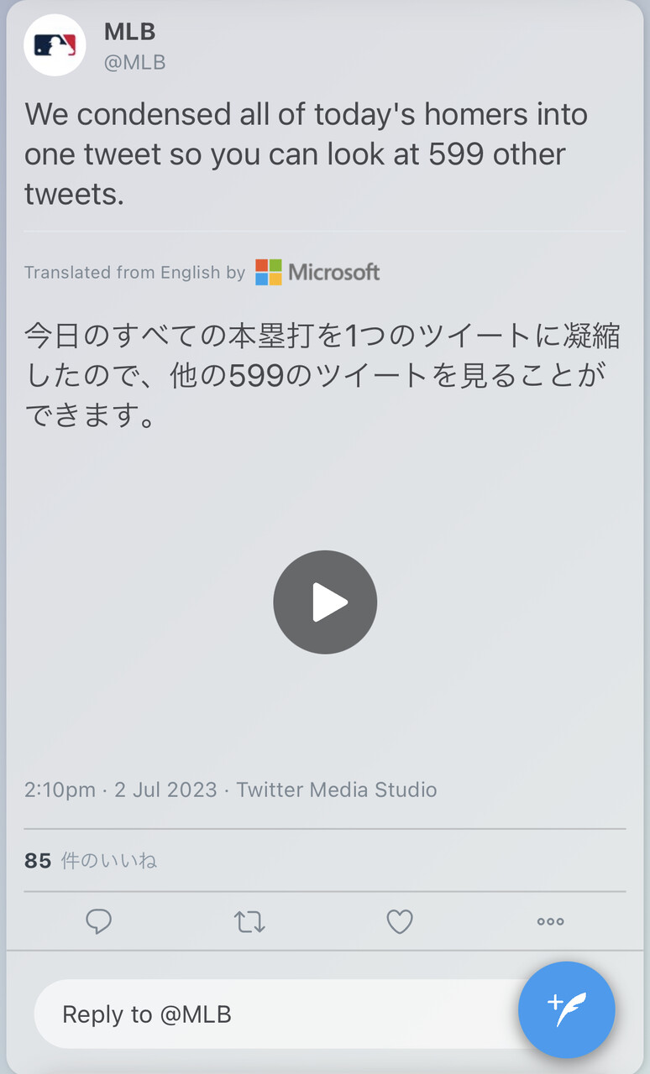
Task: Click the Microsoft translator logo
Action: coord(269,272)
